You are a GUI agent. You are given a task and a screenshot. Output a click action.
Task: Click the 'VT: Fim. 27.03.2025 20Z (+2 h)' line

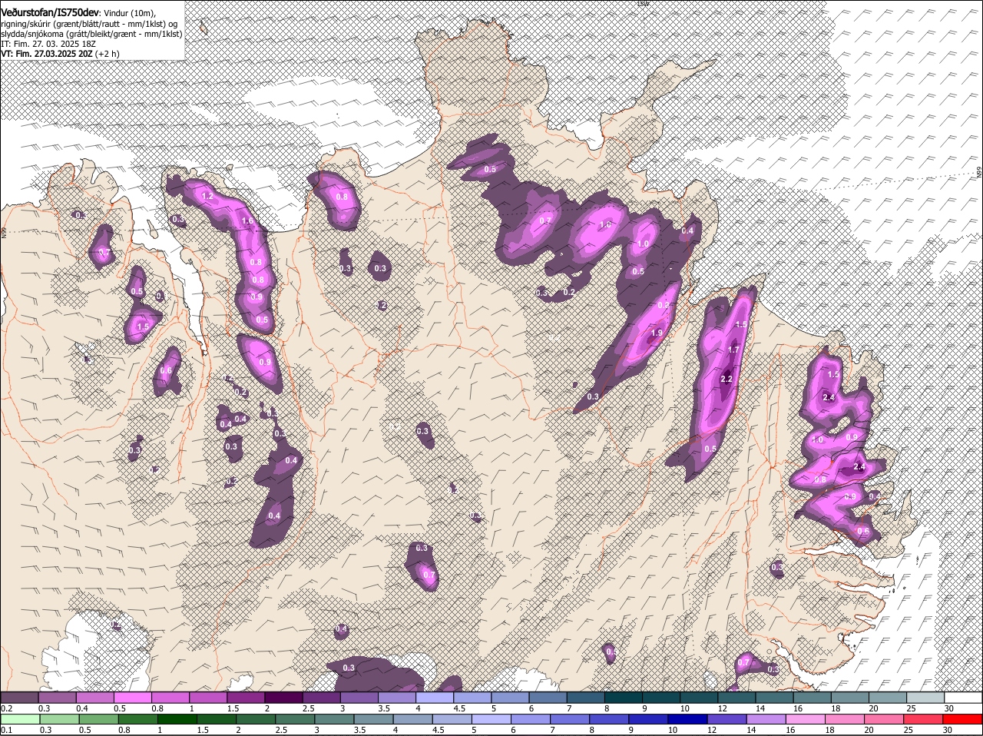pyautogui.click(x=60, y=54)
